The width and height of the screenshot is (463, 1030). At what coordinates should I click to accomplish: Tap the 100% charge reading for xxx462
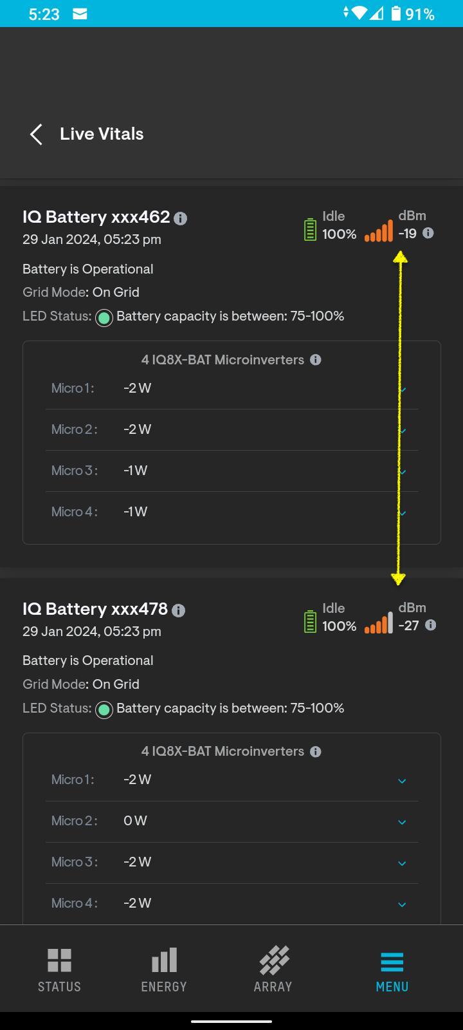(x=340, y=235)
